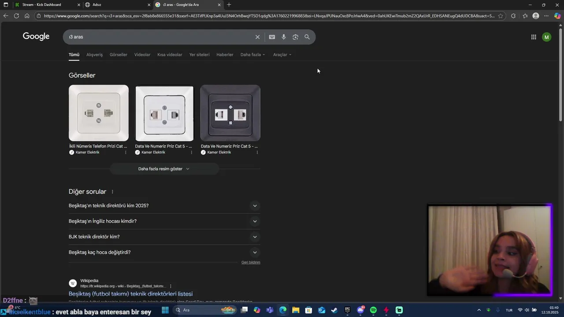Open more options for first image result

(126, 152)
